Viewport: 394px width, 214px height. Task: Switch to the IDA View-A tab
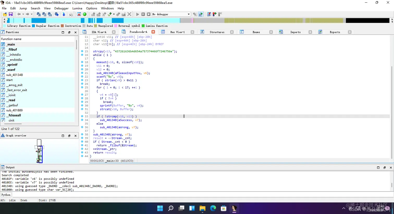pyautogui.click(x=99, y=32)
